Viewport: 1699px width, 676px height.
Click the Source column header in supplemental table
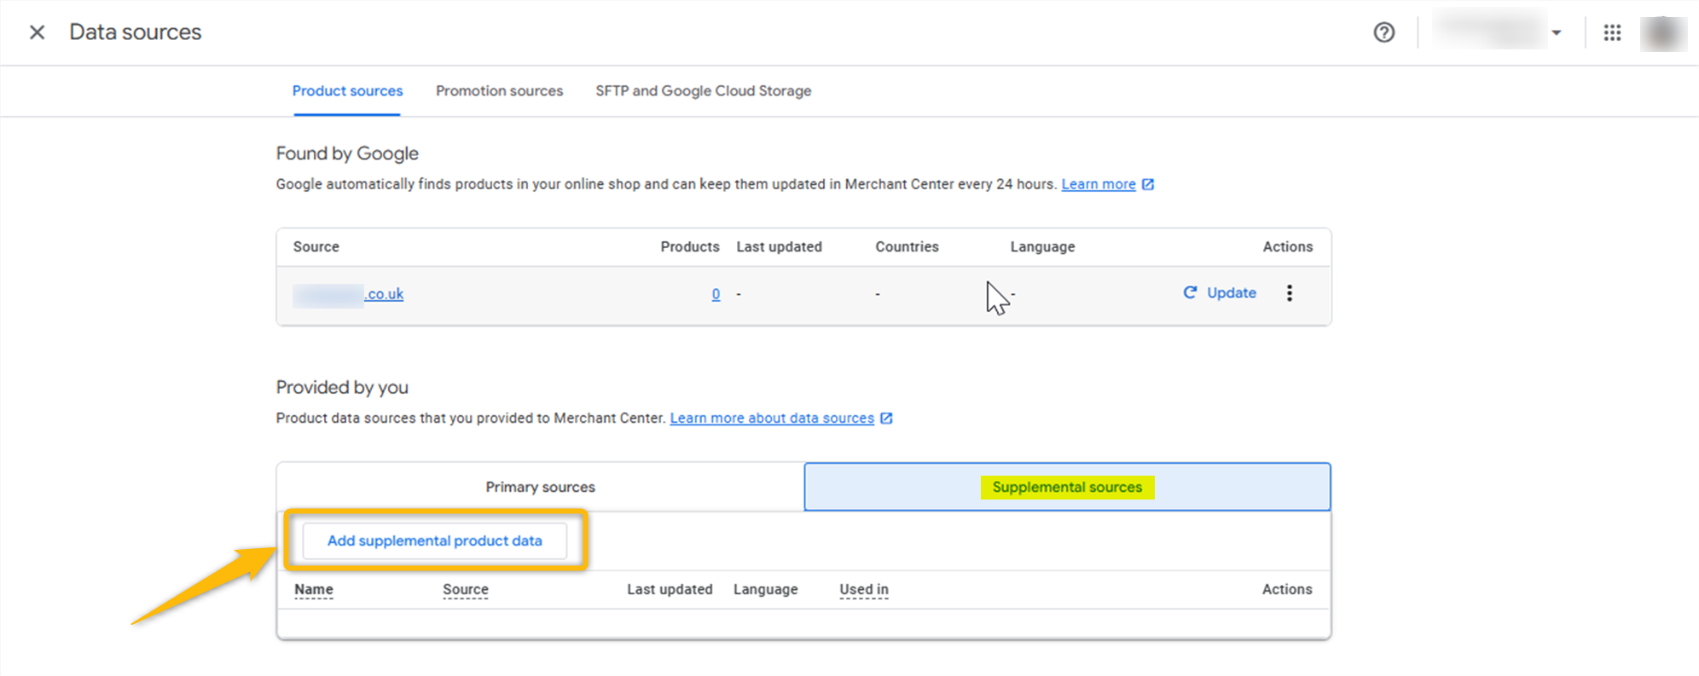point(465,589)
